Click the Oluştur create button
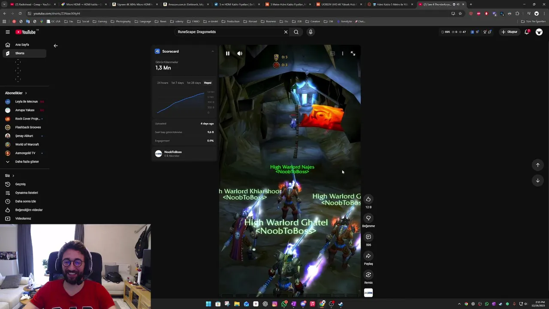Viewport: 549px width, 309px height. pyautogui.click(x=509, y=32)
